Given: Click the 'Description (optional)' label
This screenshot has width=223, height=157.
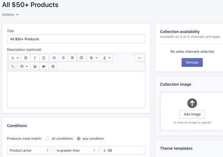Looking at the screenshot, I should (x=24, y=50).
